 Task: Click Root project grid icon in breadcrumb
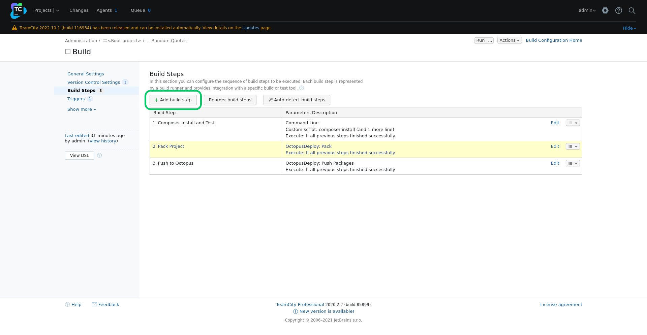[105, 40]
